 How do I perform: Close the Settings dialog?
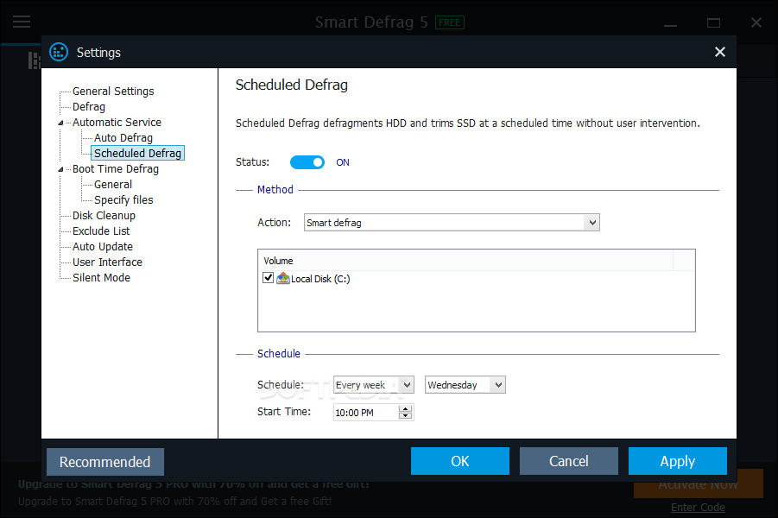[719, 52]
